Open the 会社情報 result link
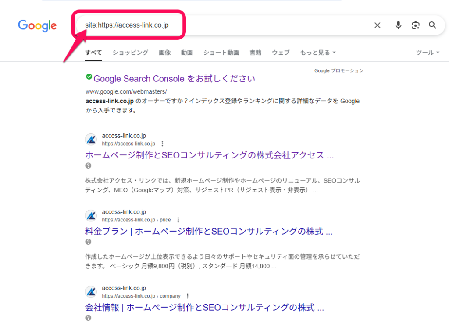This screenshot has height=323, width=449. [x=204, y=308]
